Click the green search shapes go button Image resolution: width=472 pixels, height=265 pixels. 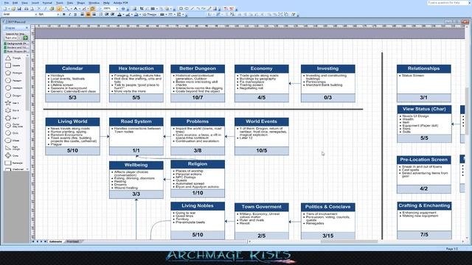(x=25, y=38)
